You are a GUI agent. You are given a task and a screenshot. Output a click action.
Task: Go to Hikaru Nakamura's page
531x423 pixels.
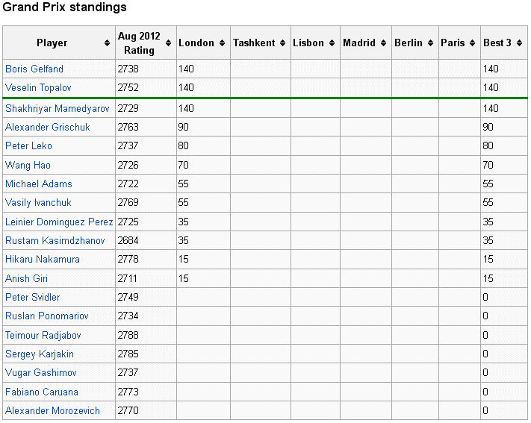tap(43, 260)
